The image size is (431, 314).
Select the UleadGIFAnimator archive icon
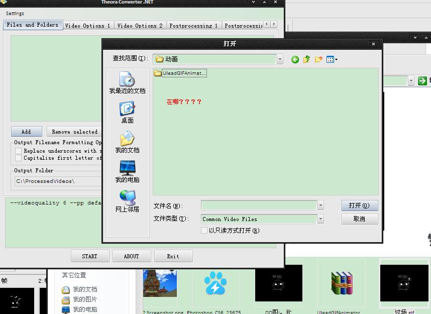tap(342, 283)
